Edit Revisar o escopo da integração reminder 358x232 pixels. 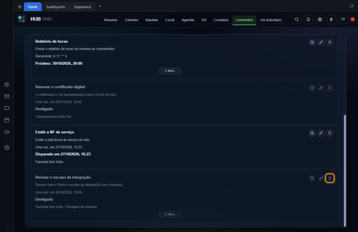(321, 178)
